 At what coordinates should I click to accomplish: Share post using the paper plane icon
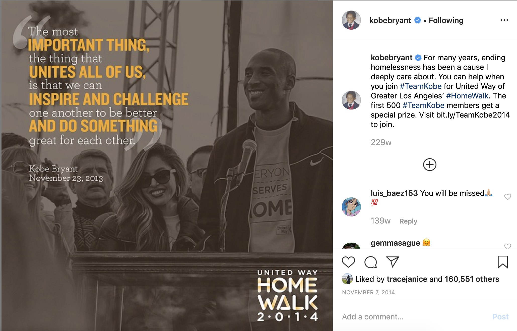click(x=393, y=262)
